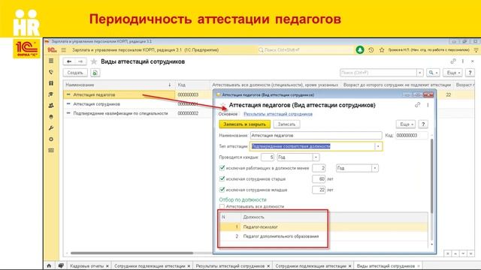Click the age field showing 60 лет
The height and width of the screenshot is (270, 481).
(x=319, y=179)
